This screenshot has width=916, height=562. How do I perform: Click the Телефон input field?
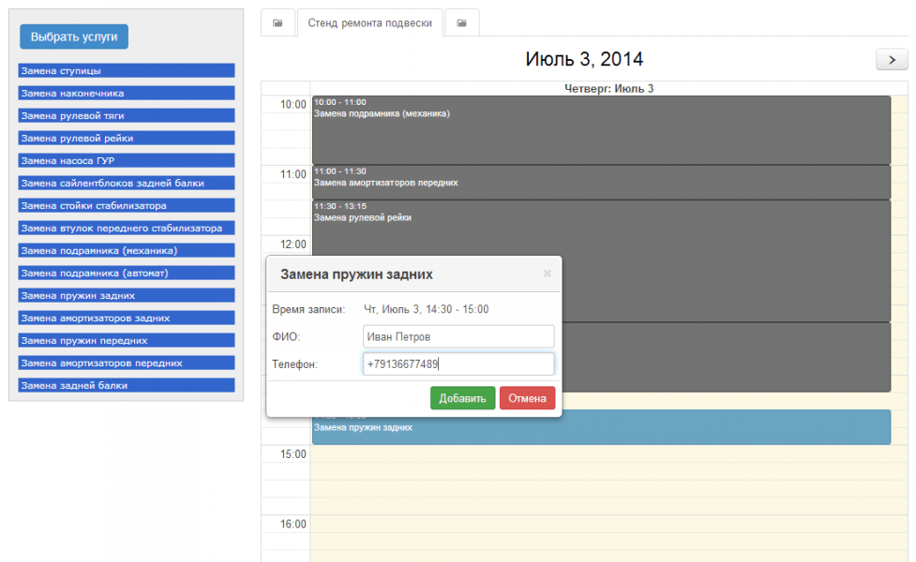pos(458,363)
